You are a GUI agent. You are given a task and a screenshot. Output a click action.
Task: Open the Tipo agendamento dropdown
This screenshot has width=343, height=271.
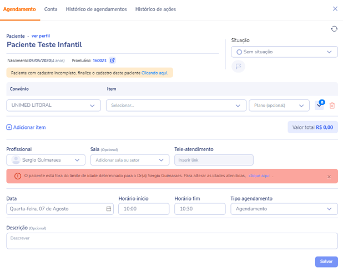(x=284, y=209)
